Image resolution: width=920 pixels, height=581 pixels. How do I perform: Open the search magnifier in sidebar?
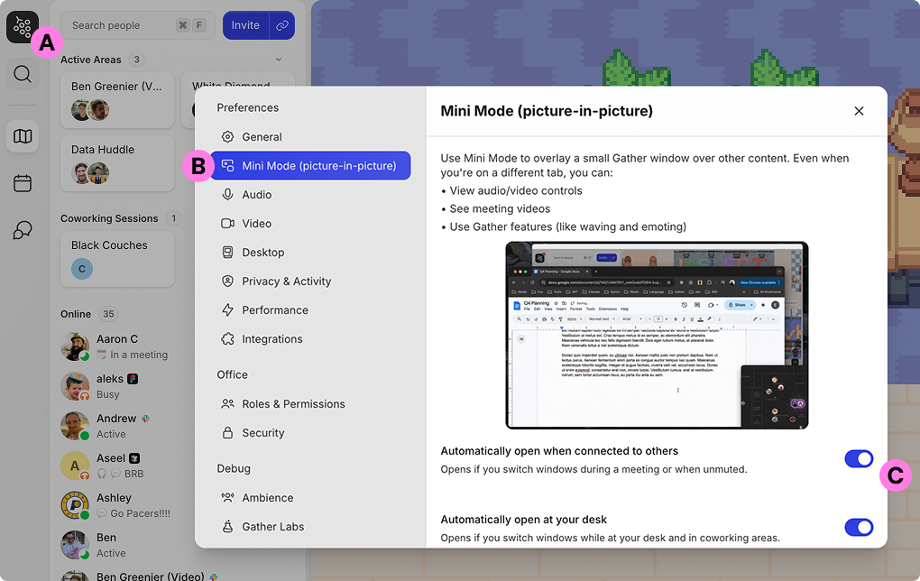23,74
